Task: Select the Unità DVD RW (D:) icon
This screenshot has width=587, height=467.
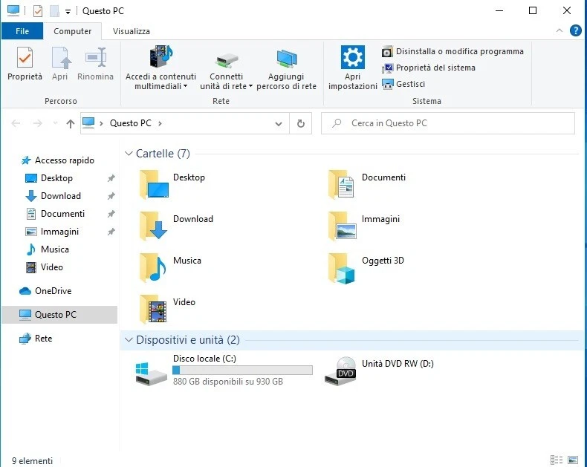Action: click(340, 370)
